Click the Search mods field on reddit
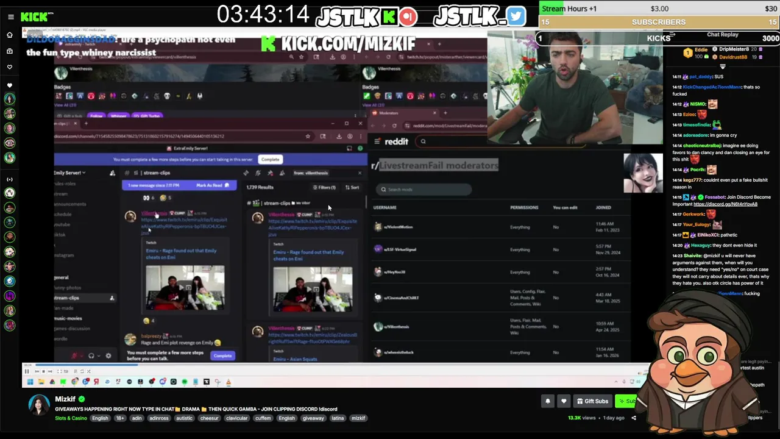Screen dimensions: 780x439 click(423, 190)
